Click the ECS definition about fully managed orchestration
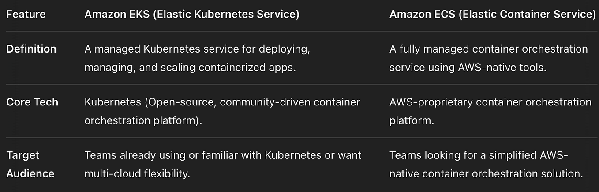This screenshot has width=599, height=192. coord(488,58)
